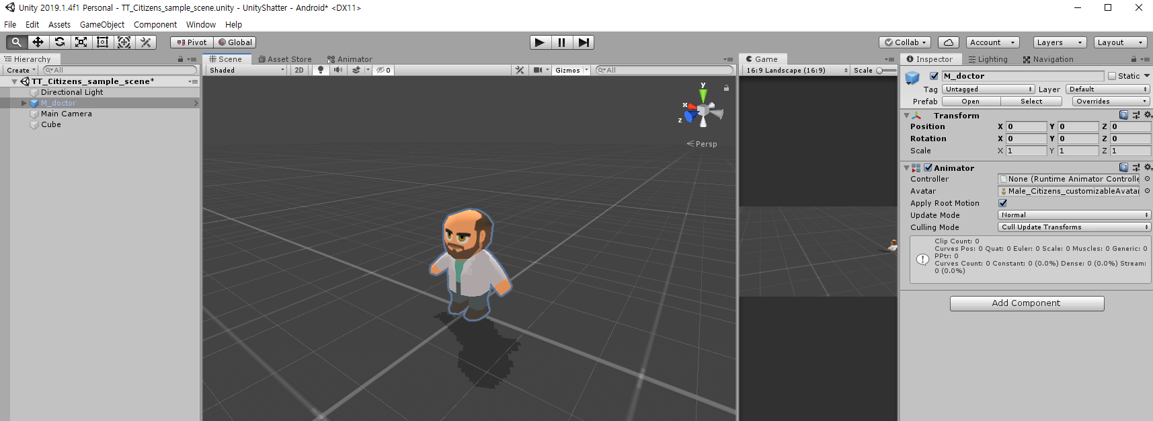Open the Update Mode dropdown
1153x421 pixels.
point(1074,215)
